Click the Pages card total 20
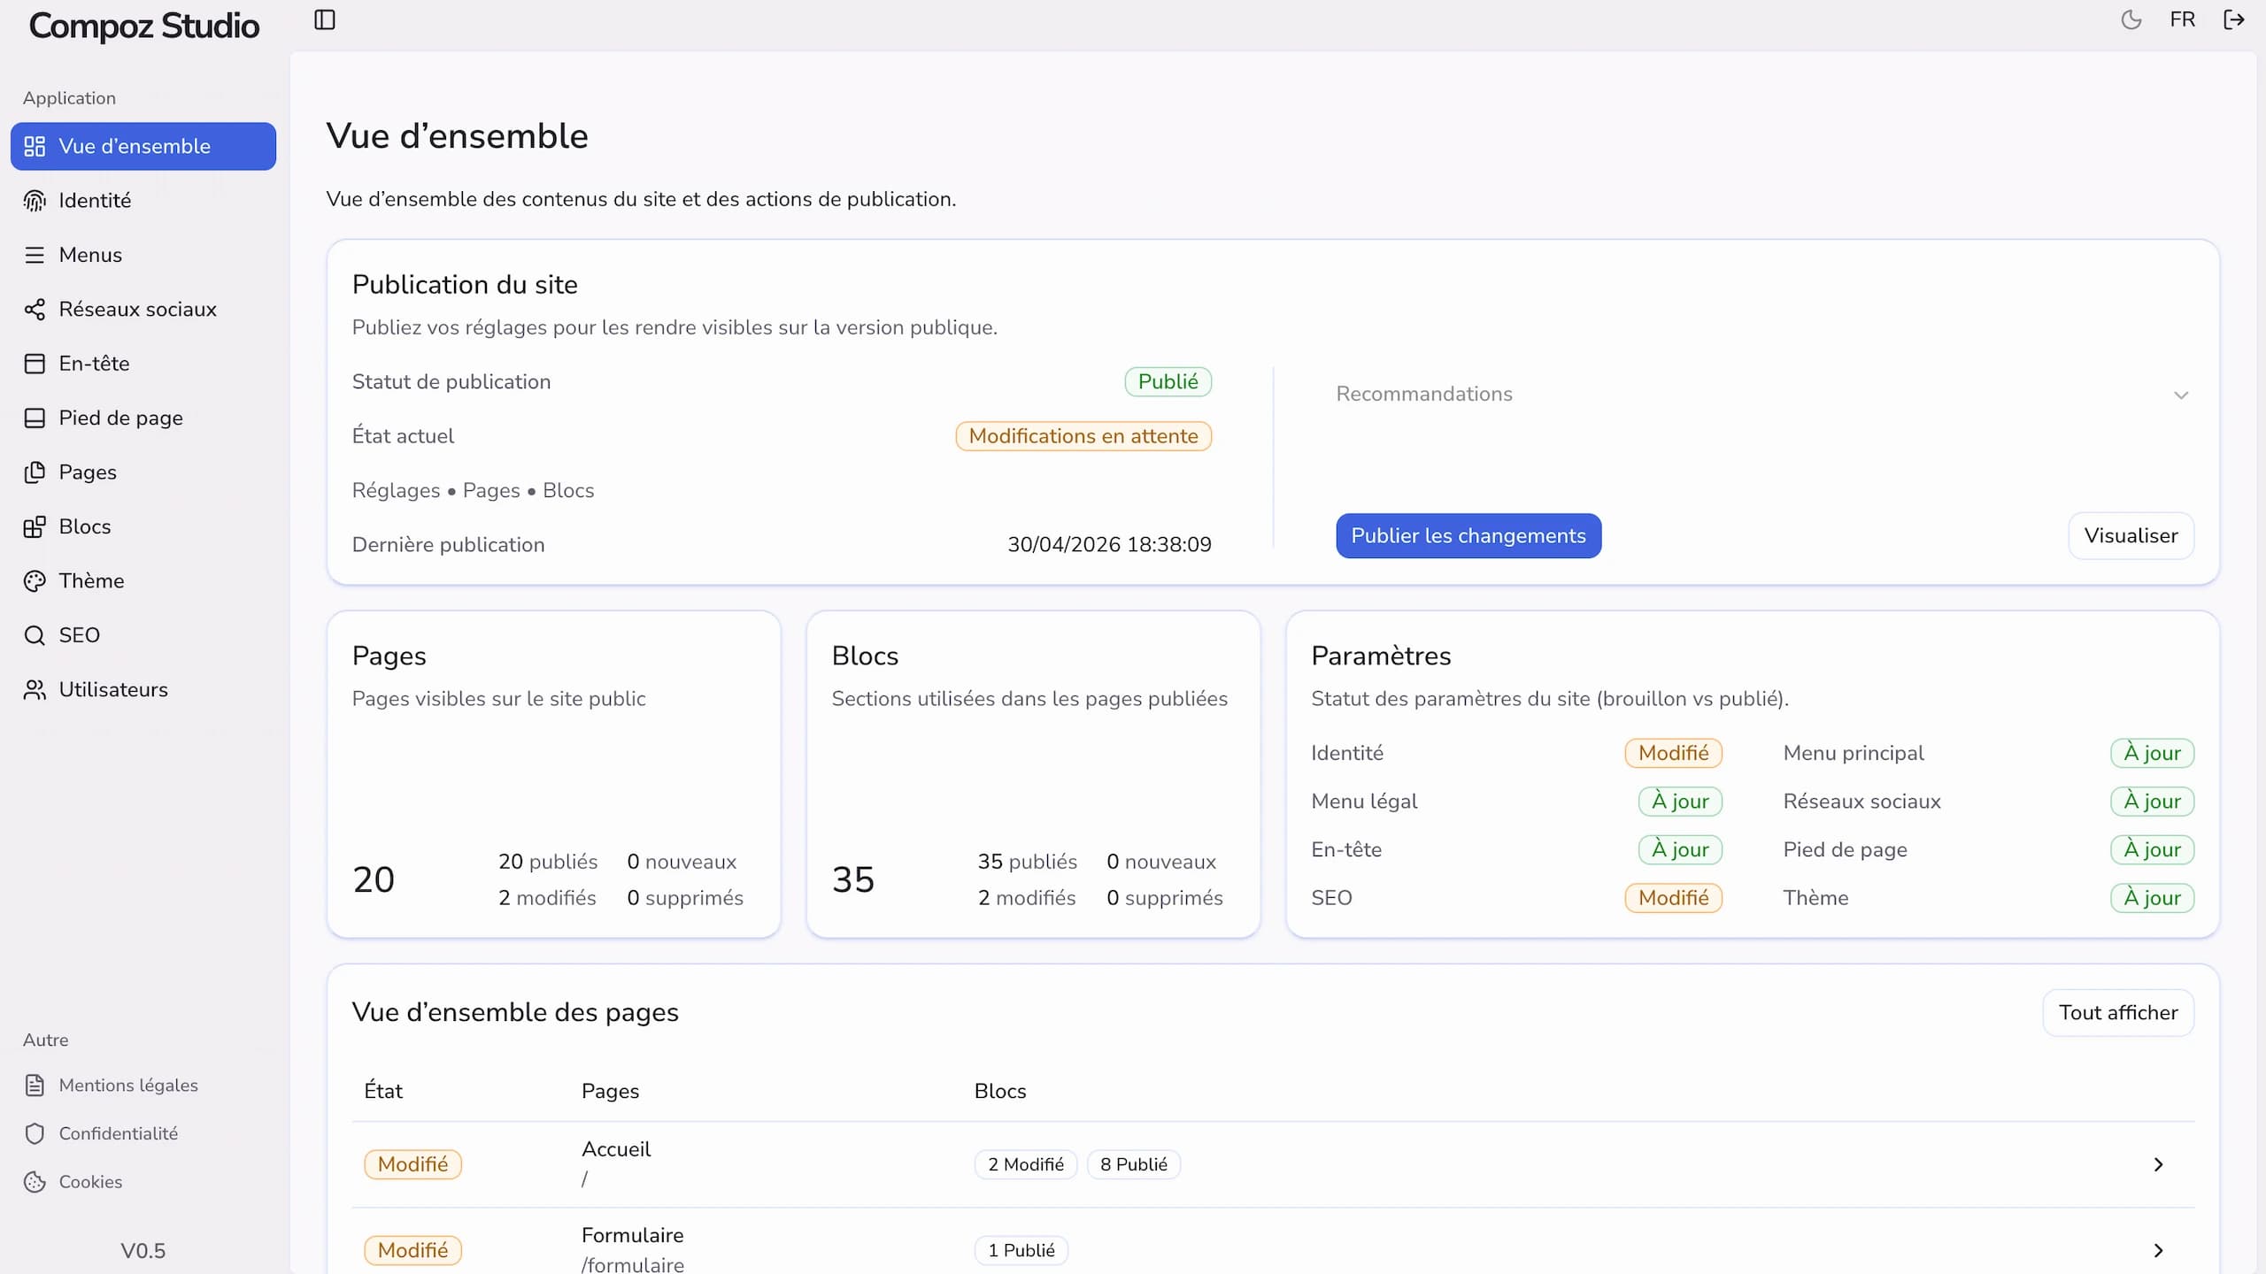Viewport: 2266px width, 1274px height. tap(374, 879)
